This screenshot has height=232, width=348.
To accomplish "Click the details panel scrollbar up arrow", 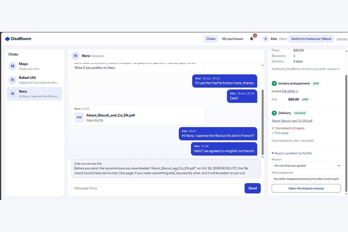I will [346, 51].
